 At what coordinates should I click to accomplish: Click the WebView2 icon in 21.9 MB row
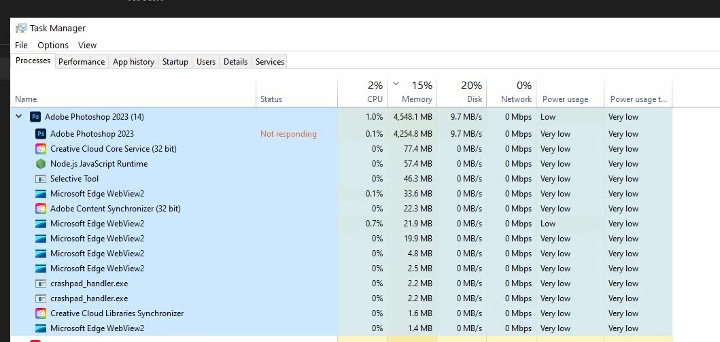[41, 224]
